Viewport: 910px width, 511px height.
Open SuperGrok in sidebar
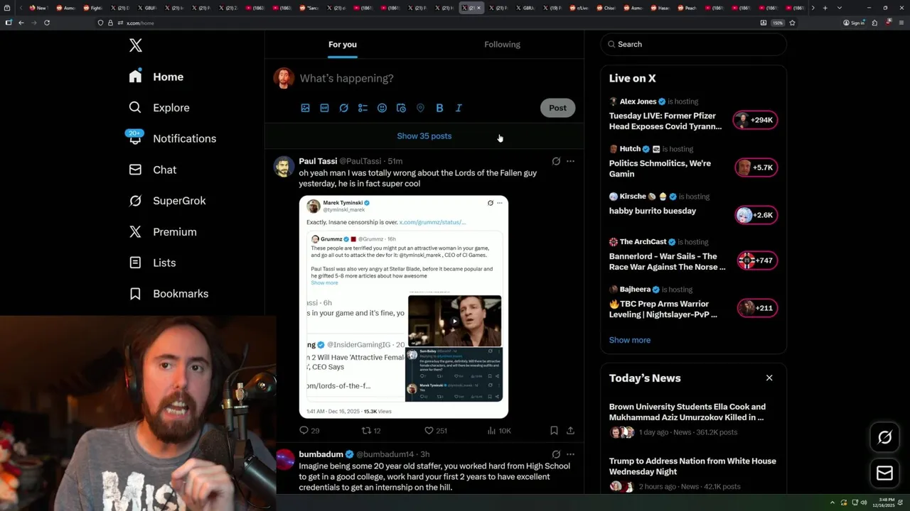167,201
